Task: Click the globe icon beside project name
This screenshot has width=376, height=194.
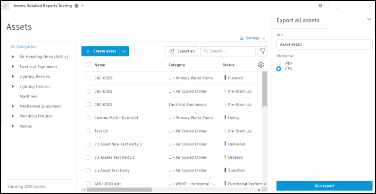Action: coord(76,6)
